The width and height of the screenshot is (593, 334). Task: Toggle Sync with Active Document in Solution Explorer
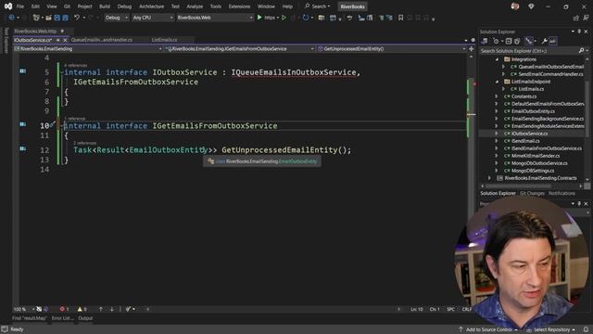[529, 41]
